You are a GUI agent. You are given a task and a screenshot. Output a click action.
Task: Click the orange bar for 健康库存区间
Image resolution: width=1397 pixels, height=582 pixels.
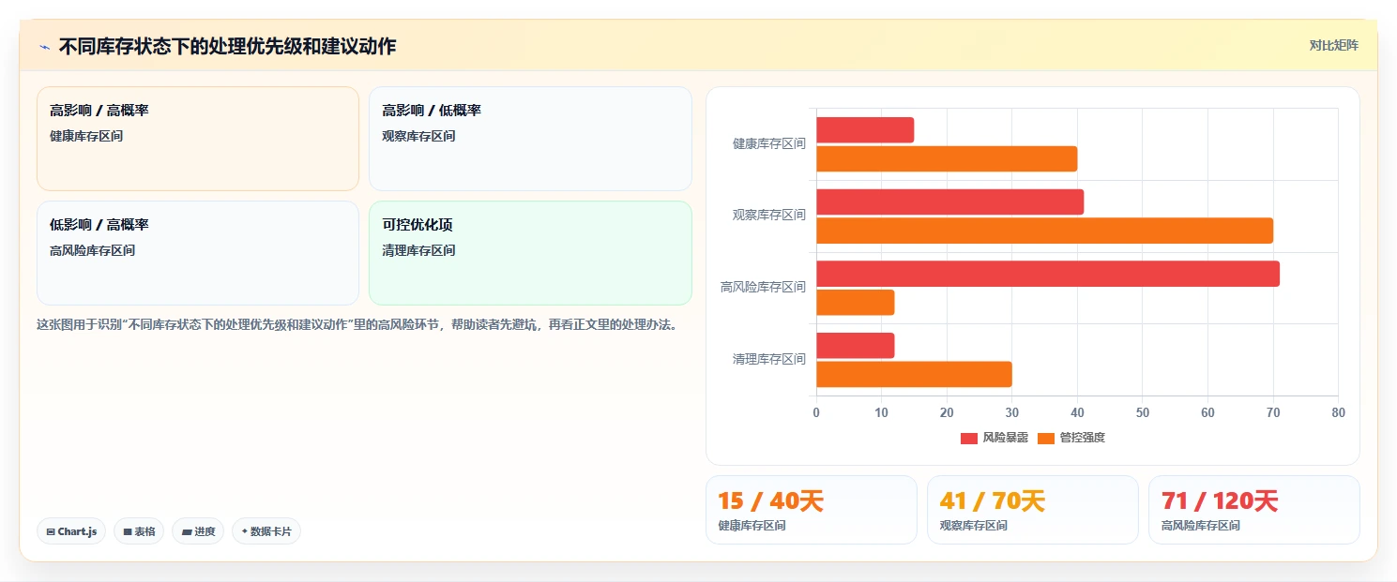pos(947,158)
